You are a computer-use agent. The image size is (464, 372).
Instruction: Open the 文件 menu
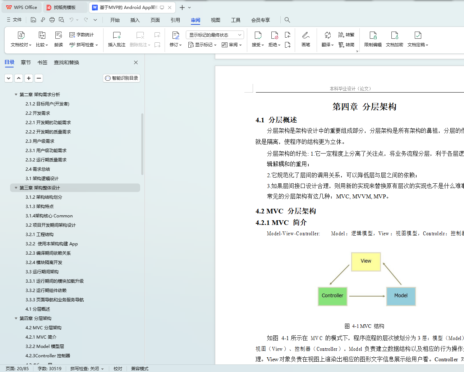[14, 20]
